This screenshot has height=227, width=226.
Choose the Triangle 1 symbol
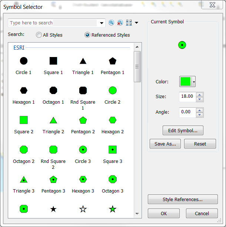(83, 61)
